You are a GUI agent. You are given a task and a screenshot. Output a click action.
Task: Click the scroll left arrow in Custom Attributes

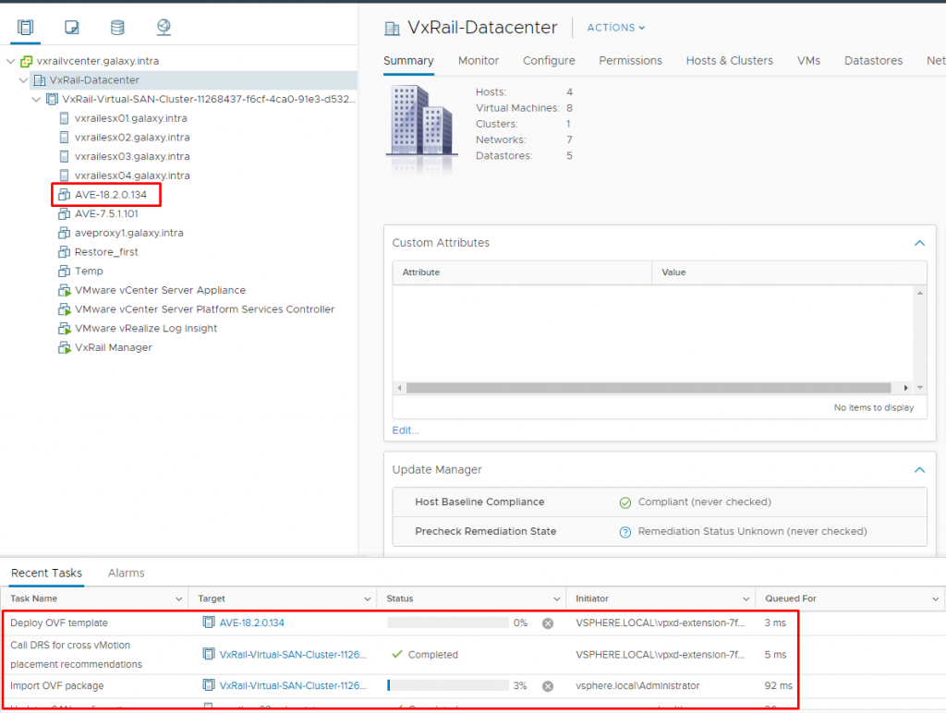click(x=399, y=388)
